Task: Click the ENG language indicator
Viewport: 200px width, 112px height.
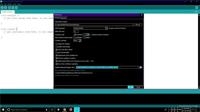Action: [x=180, y=110]
